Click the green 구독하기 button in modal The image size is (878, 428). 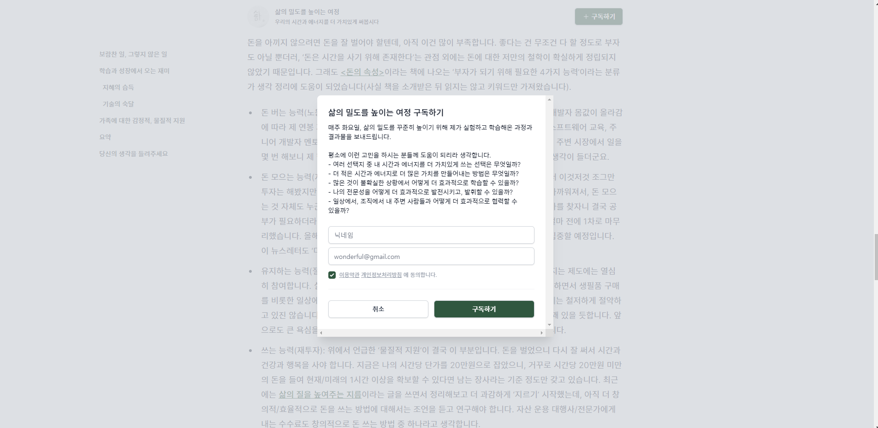pyautogui.click(x=484, y=309)
